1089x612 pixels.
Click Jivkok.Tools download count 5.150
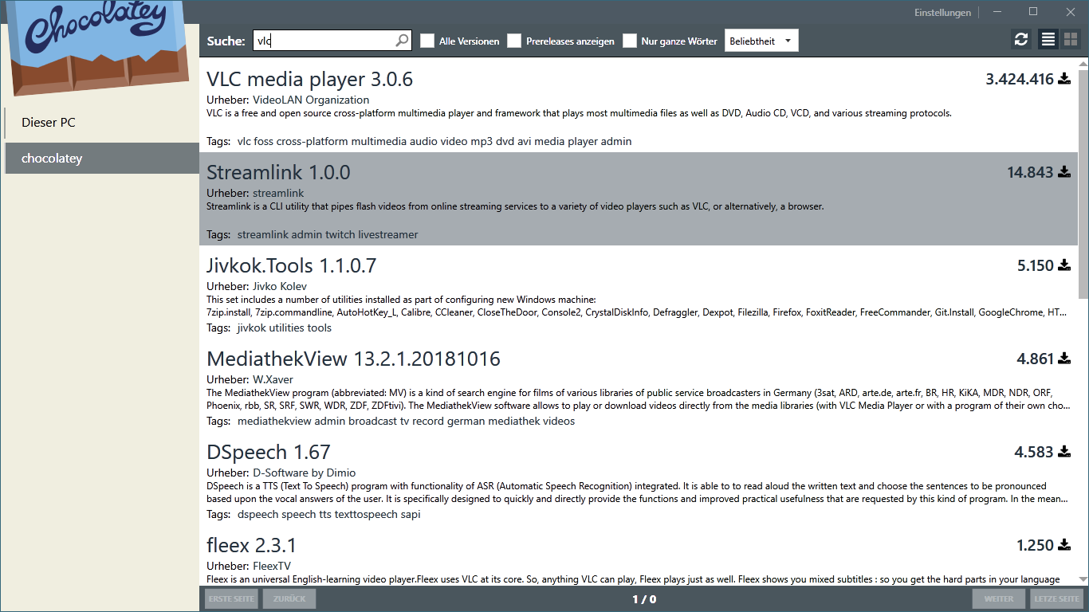[1036, 265]
